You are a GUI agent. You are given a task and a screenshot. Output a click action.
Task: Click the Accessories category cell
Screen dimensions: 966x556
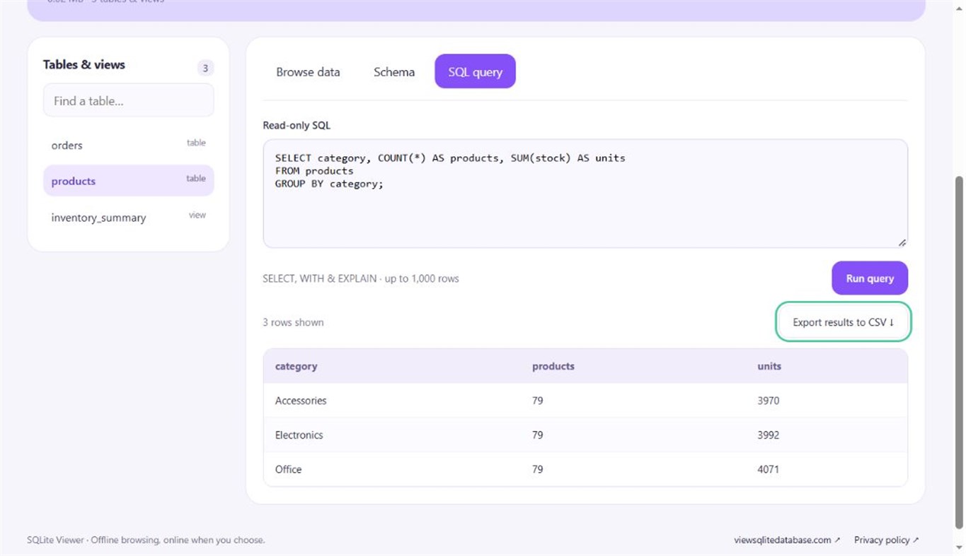click(301, 401)
